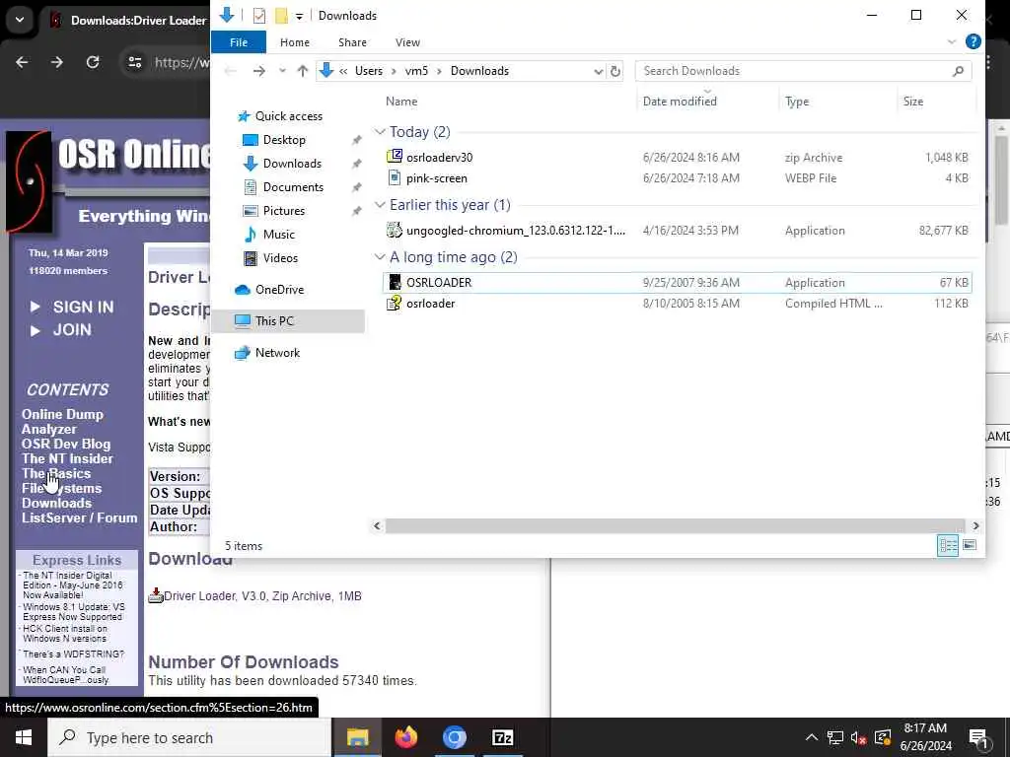This screenshot has height=757, width=1010.
Task: Open the View ribbon tab
Action: [x=407, y=42]
